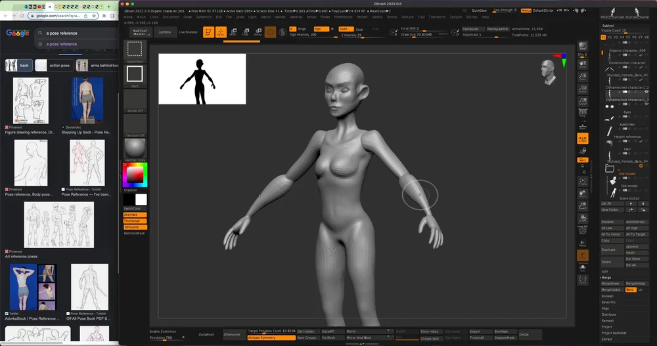Image resolution: width=657 pixels, height=346 pixels.
Task: Click the Gizmo 3D icon
Action: pyautogui.click(x=270, y=32)
